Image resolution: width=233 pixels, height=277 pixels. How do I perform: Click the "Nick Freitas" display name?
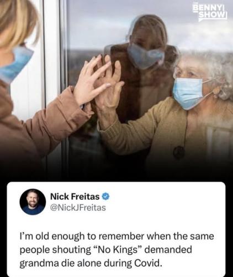(75, 197)
